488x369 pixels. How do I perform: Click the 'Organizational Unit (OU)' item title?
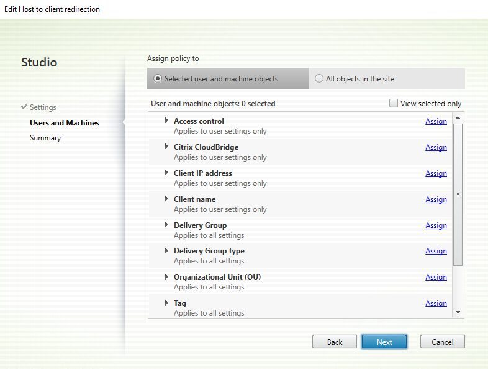(217, 277)
